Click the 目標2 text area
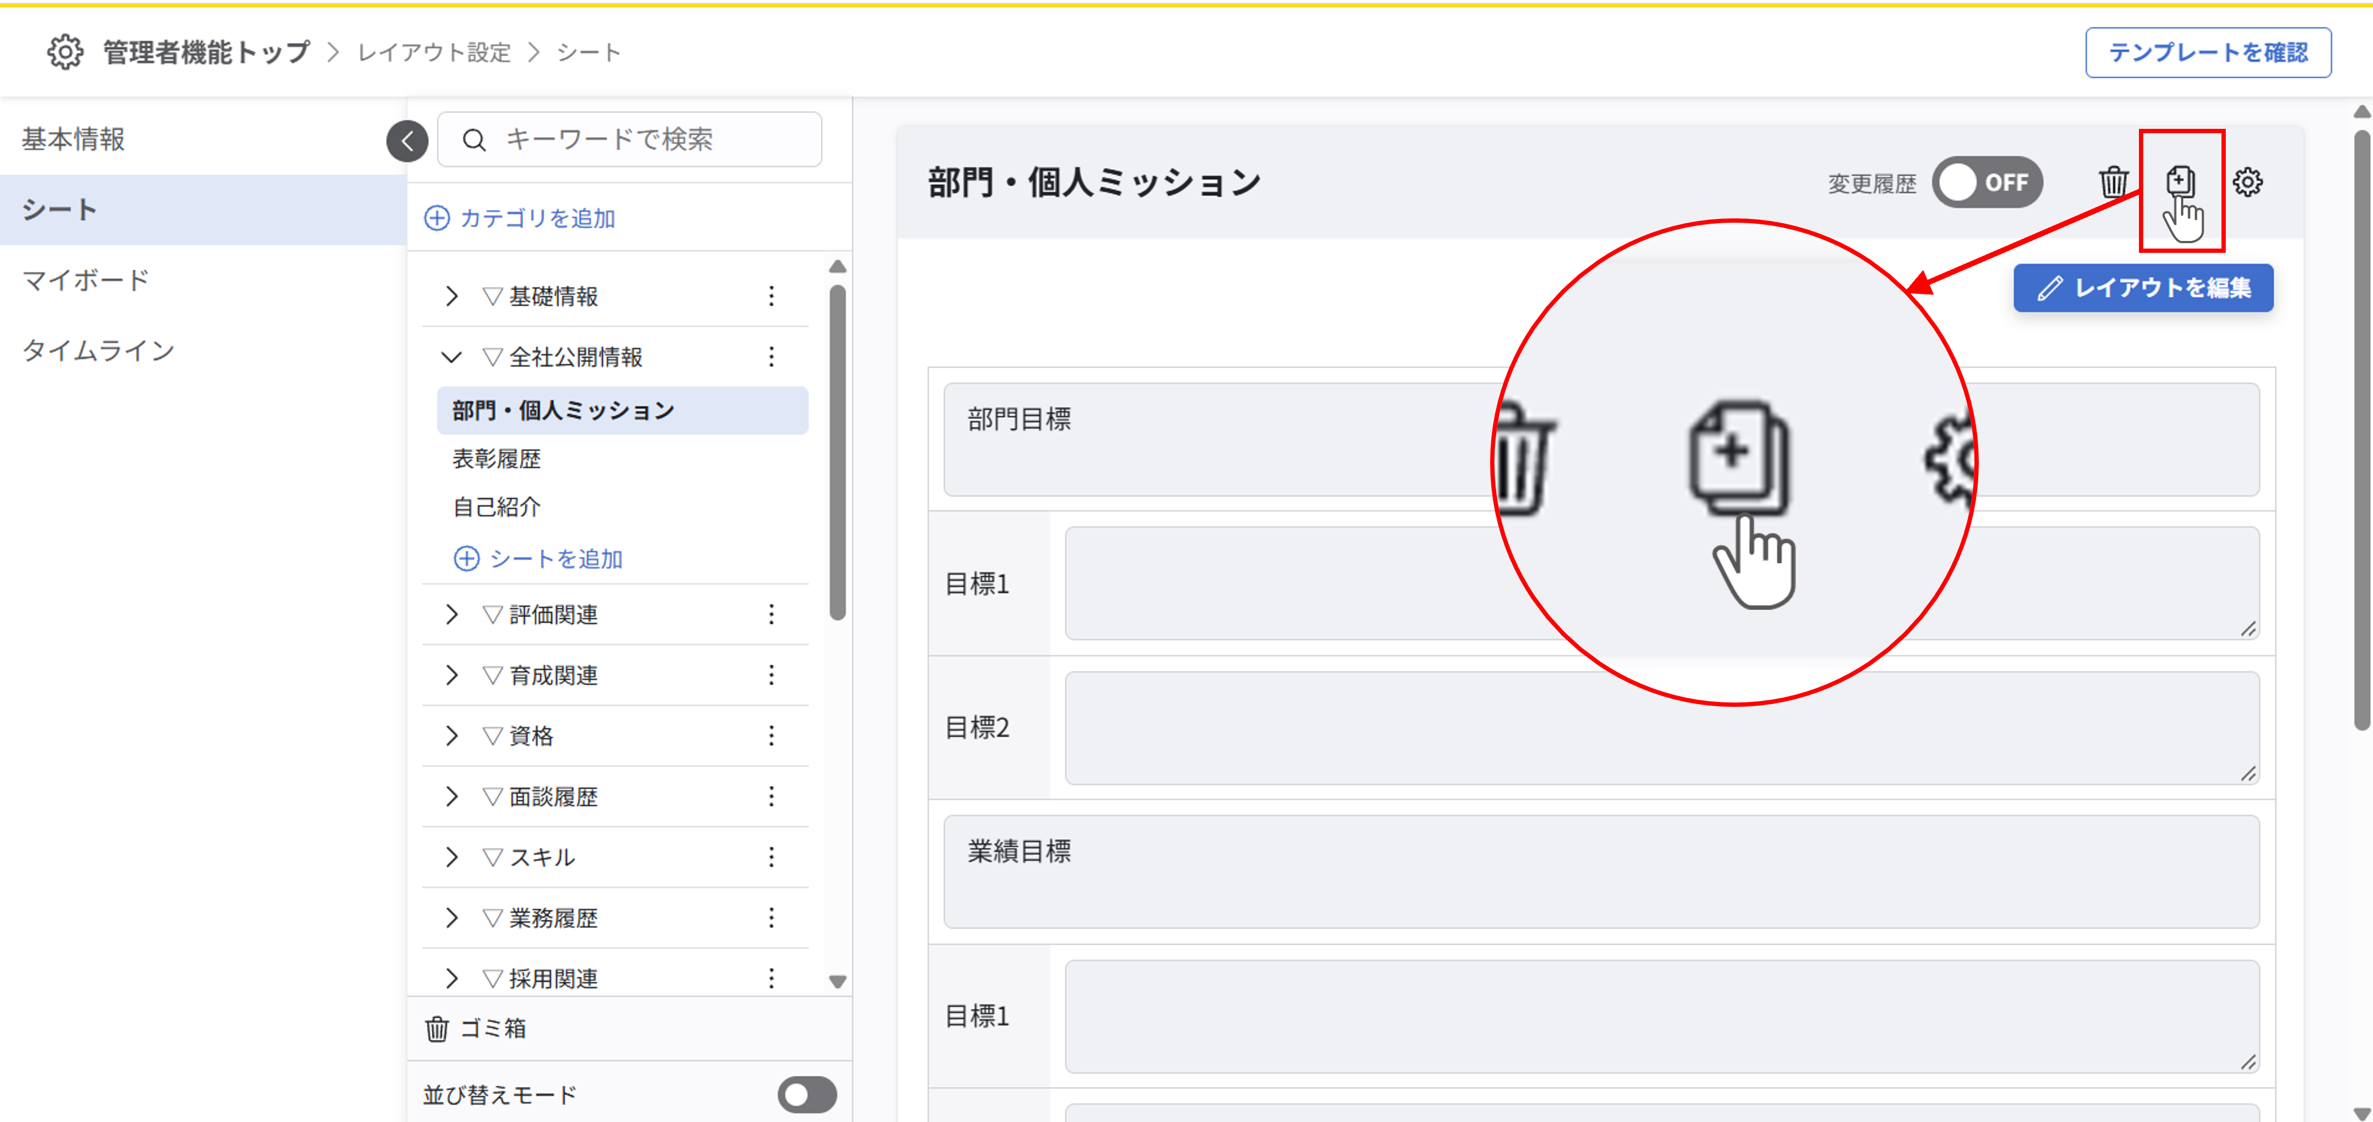Image resolution: width=2373 pixels, height=1122 pixels. point(1662,728)
